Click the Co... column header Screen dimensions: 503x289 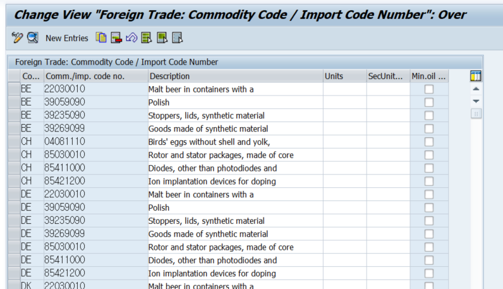click(x=32, y=76)
